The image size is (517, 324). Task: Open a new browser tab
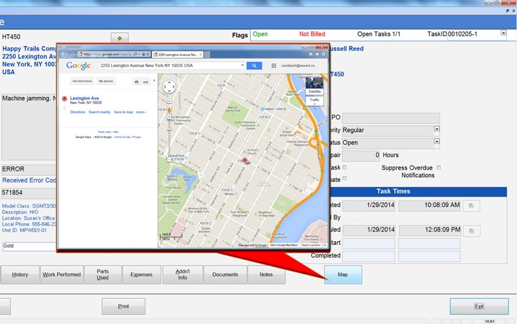[207, 55]
